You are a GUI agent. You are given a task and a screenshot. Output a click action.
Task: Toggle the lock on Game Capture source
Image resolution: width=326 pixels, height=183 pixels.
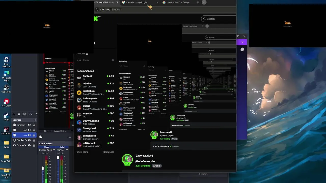(x=34, y=145)
